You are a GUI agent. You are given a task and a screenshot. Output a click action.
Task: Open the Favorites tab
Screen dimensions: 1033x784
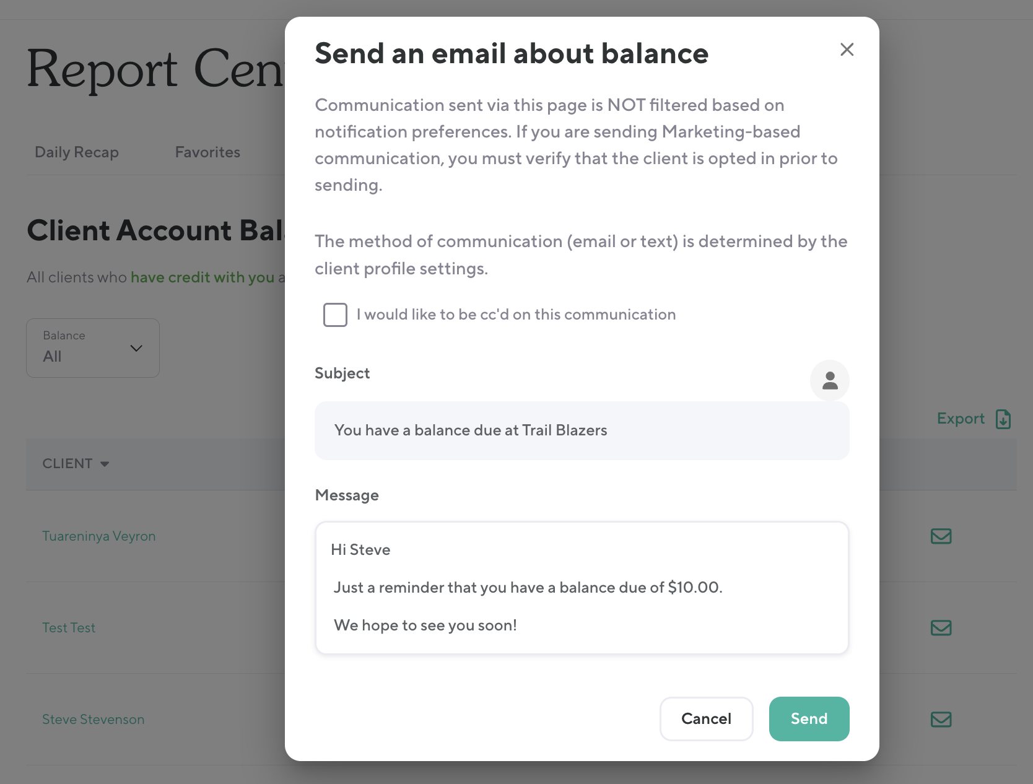click(207, 152)
